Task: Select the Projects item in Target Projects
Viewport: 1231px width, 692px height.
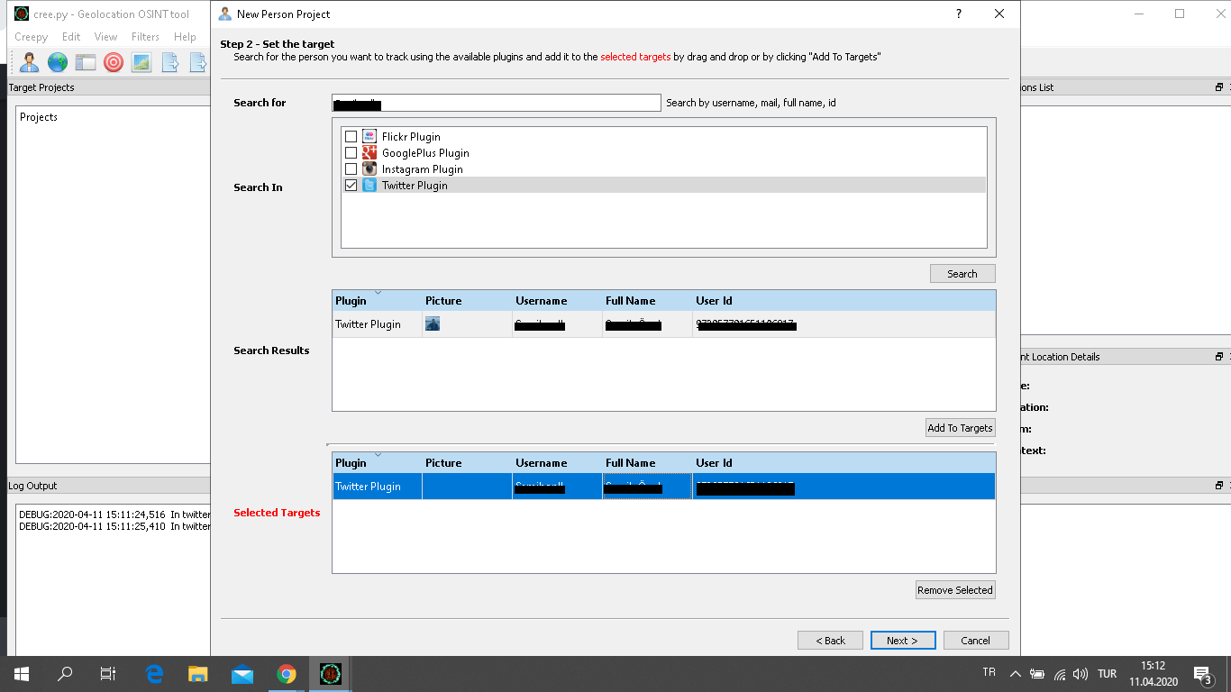Action: click(x=39, y=117)
